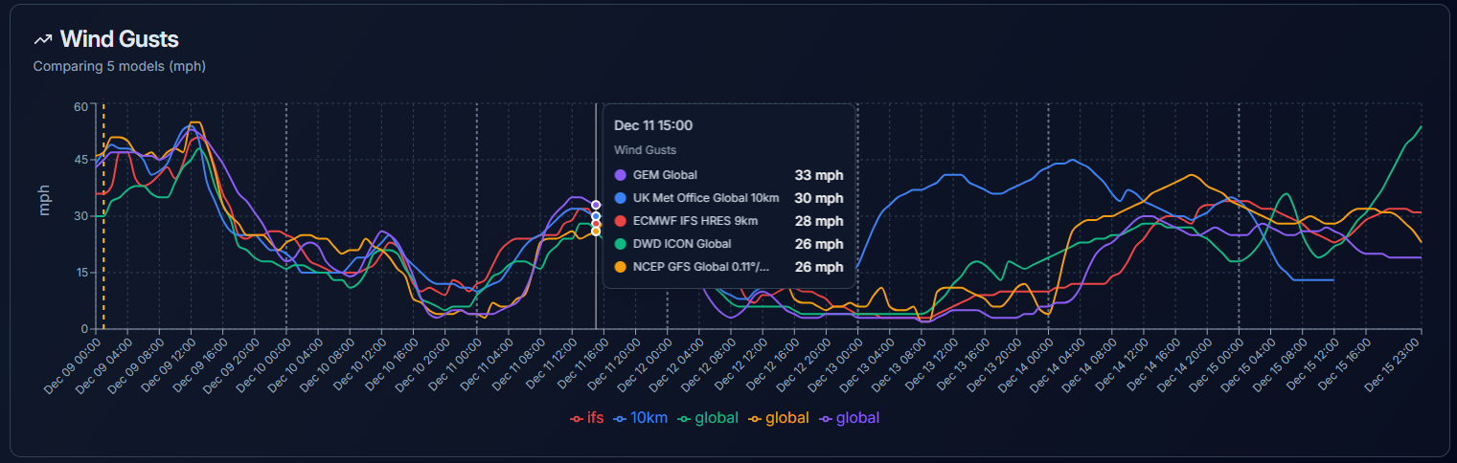Click the '30 mph' value in tooltip
Image resolution: width=1457 pixels, height=463 pixels.
tap(819, 198)
